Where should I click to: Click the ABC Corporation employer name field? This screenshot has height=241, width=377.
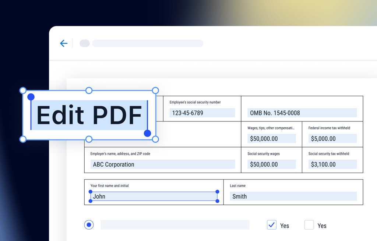(x=162, y=164)
